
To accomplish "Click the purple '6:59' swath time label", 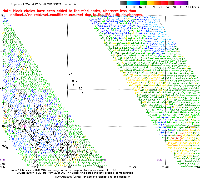I will 104,159.
